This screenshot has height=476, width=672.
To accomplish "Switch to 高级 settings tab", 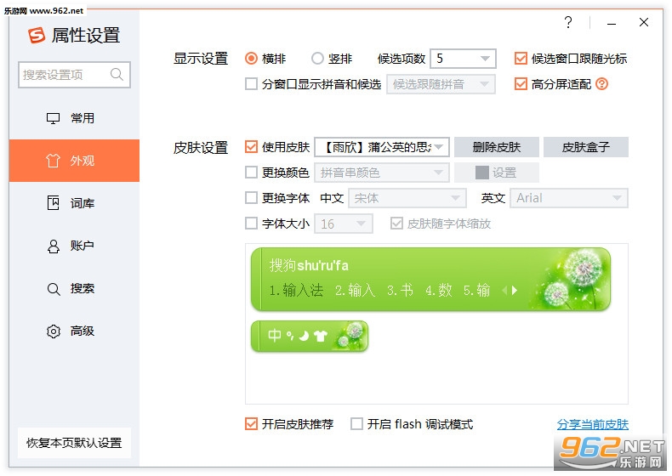I will (74, 331).
